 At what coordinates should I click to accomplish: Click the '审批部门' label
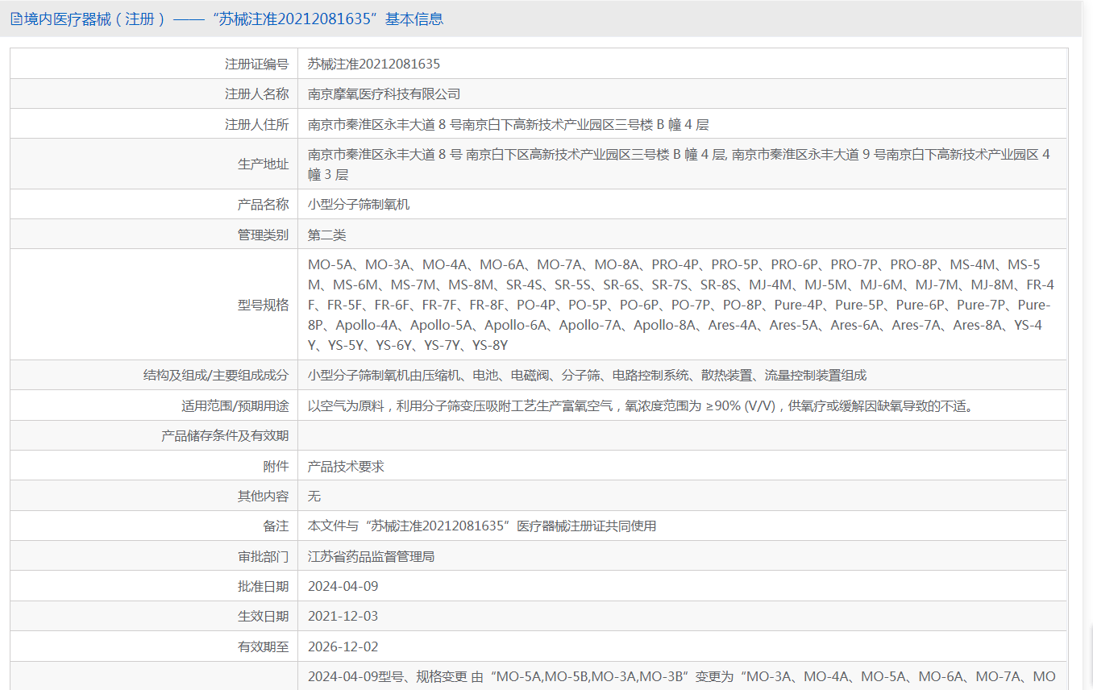(x=263, y=556)
